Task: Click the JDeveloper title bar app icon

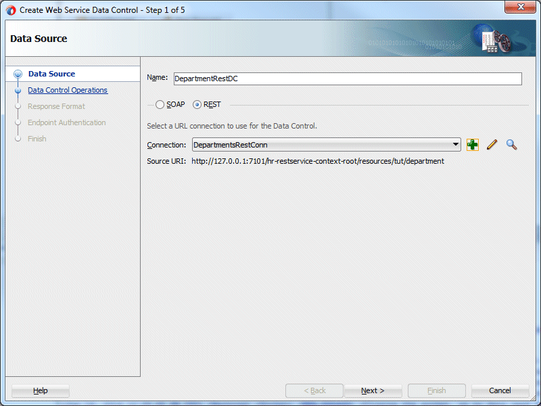Action: coord(11,10)
